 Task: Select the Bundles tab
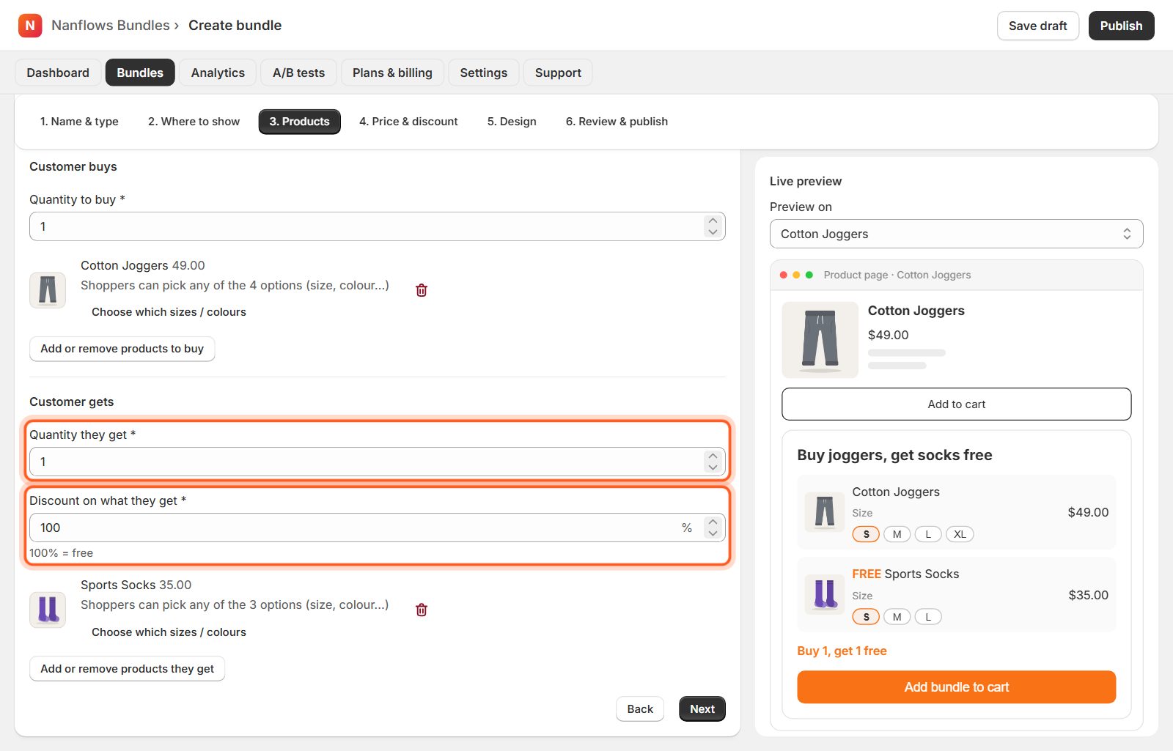click(140, 73)
